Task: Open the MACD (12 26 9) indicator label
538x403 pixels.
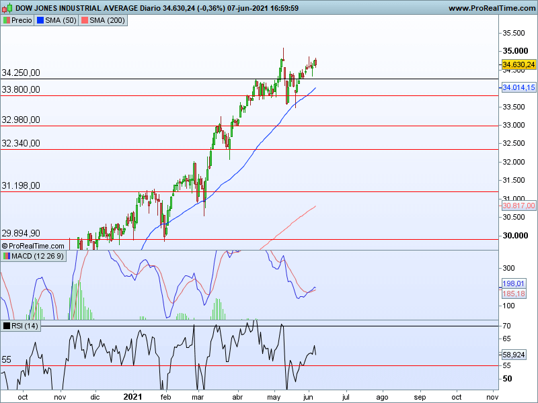Action: click(33, 256)
